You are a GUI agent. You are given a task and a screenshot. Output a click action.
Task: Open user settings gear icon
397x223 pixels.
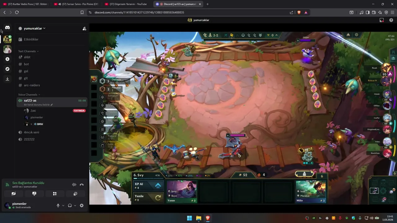pos(82,205)
